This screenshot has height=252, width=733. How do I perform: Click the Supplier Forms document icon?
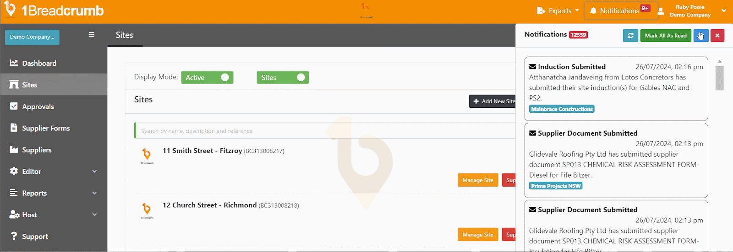(x=14, y=127)
